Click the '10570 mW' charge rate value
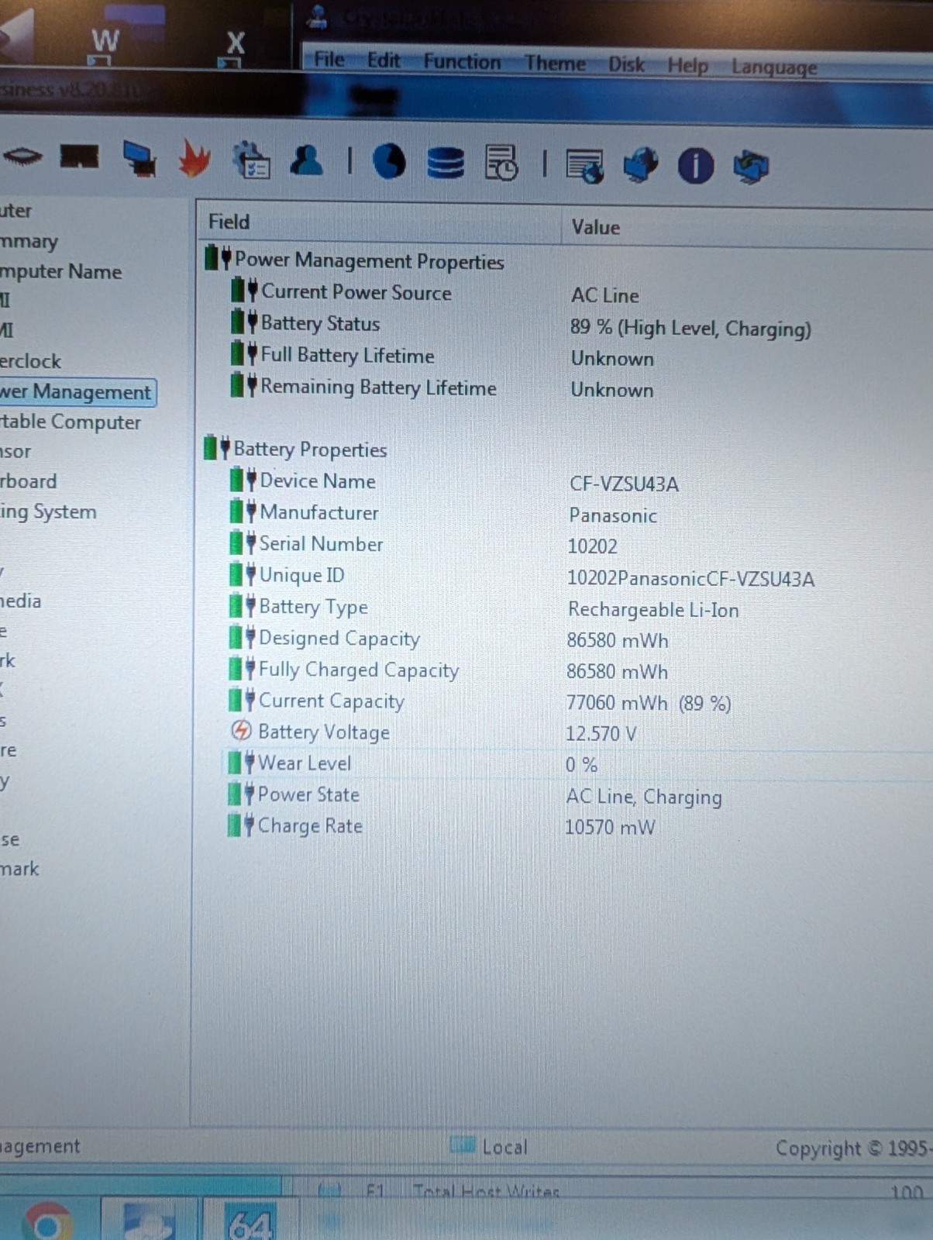The height and width of the screenshot is (1240, 933). point(610,827)
